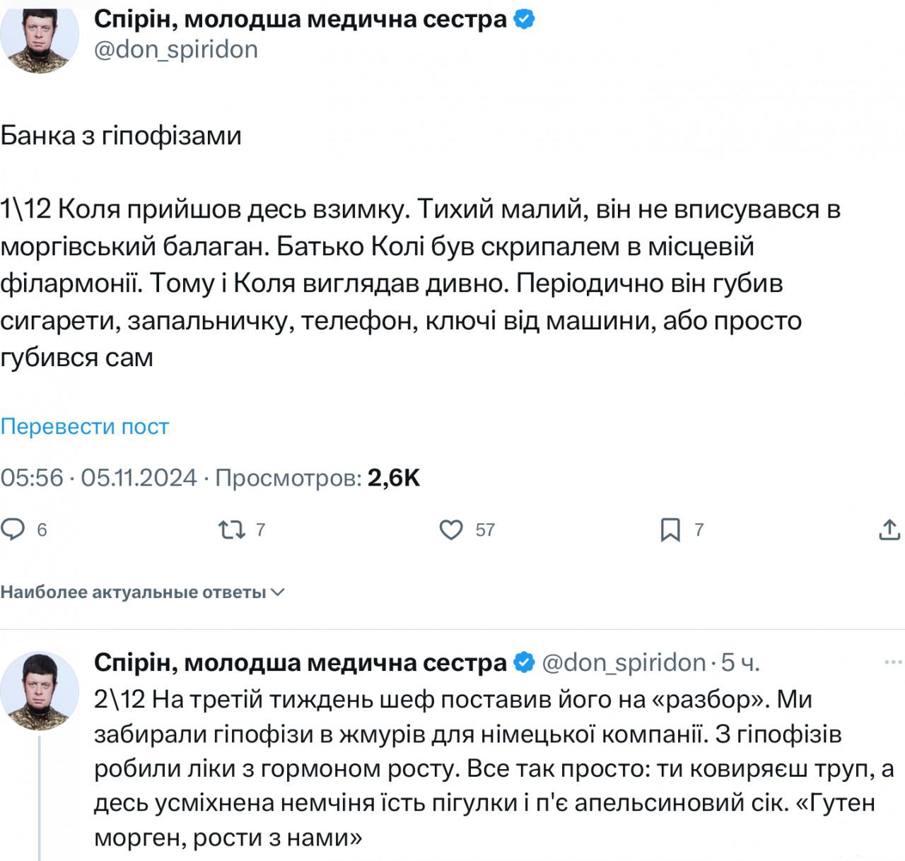Open three-dot more menu on reply
Image resolution: width=905 pixels, height=861 pixels.
coord(894,662)
